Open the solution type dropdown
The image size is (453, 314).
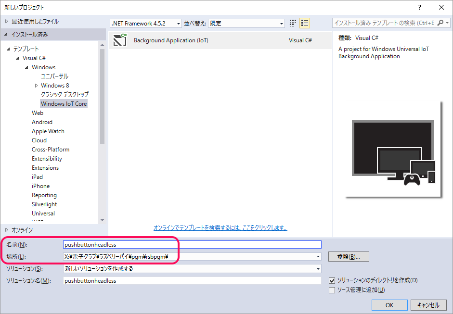[192, 269]
